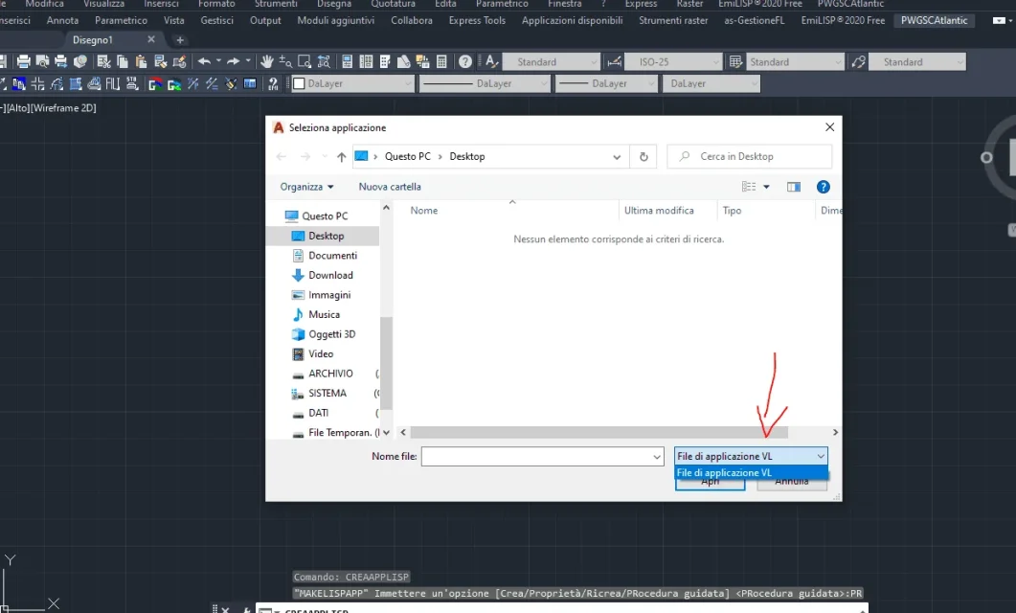Click the Redo arrow icon
This screenshot has width=1016, height=613.
(x=234, y=61)
